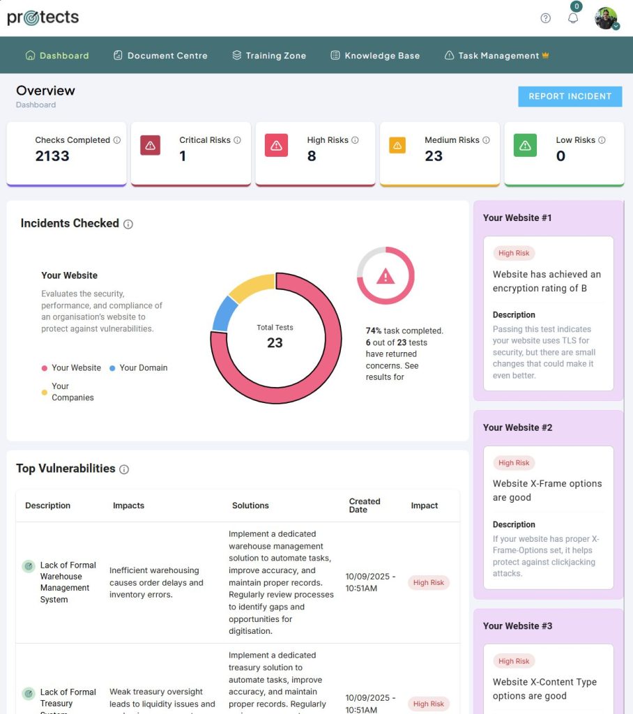Click the Lack of Formal Warehouse Management row

(68, 582)
